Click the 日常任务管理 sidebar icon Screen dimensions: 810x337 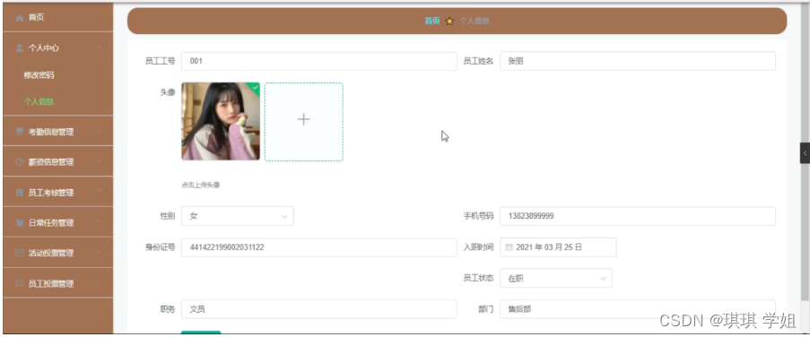(x=20, y=223)
